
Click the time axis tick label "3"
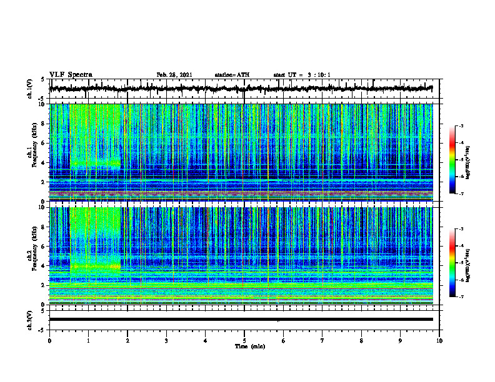(166, 341)
